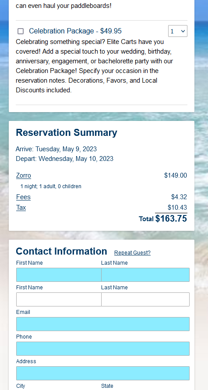Screen dimensions: 208x390
Task: Focus the blue highlighted Last Name field
Action: (x=145, y=275)
